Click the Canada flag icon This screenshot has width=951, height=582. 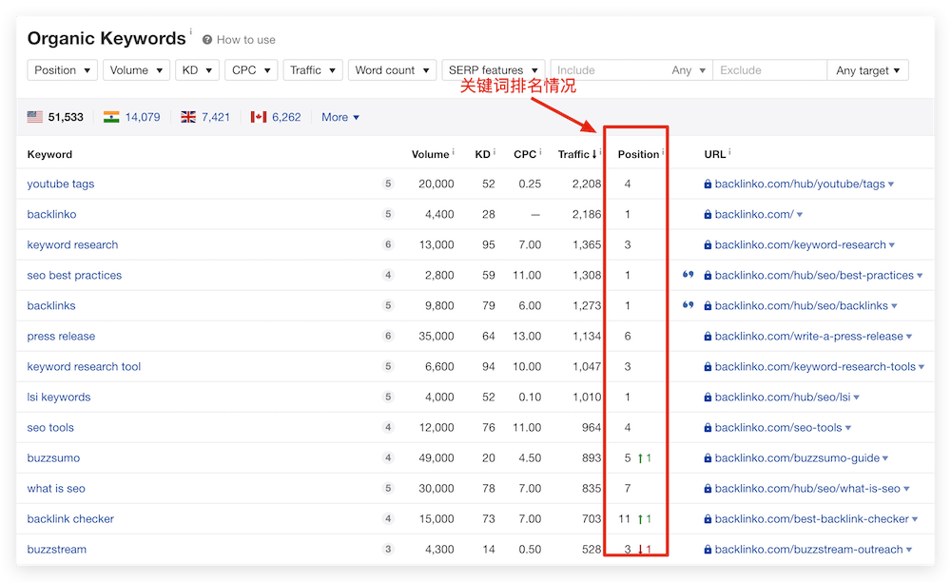coord(259,117)
